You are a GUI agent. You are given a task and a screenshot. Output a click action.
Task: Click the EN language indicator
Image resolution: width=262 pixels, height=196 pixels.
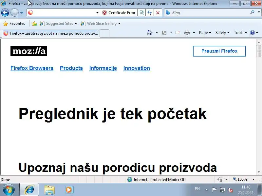coord(197,189)
